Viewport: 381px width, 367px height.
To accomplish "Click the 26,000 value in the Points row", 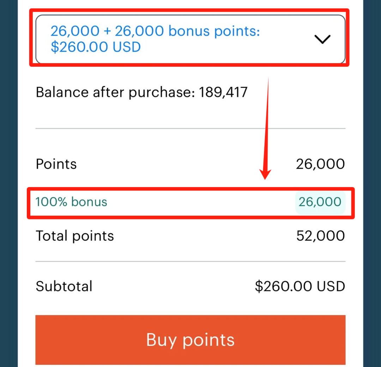I will click(320, 164).
